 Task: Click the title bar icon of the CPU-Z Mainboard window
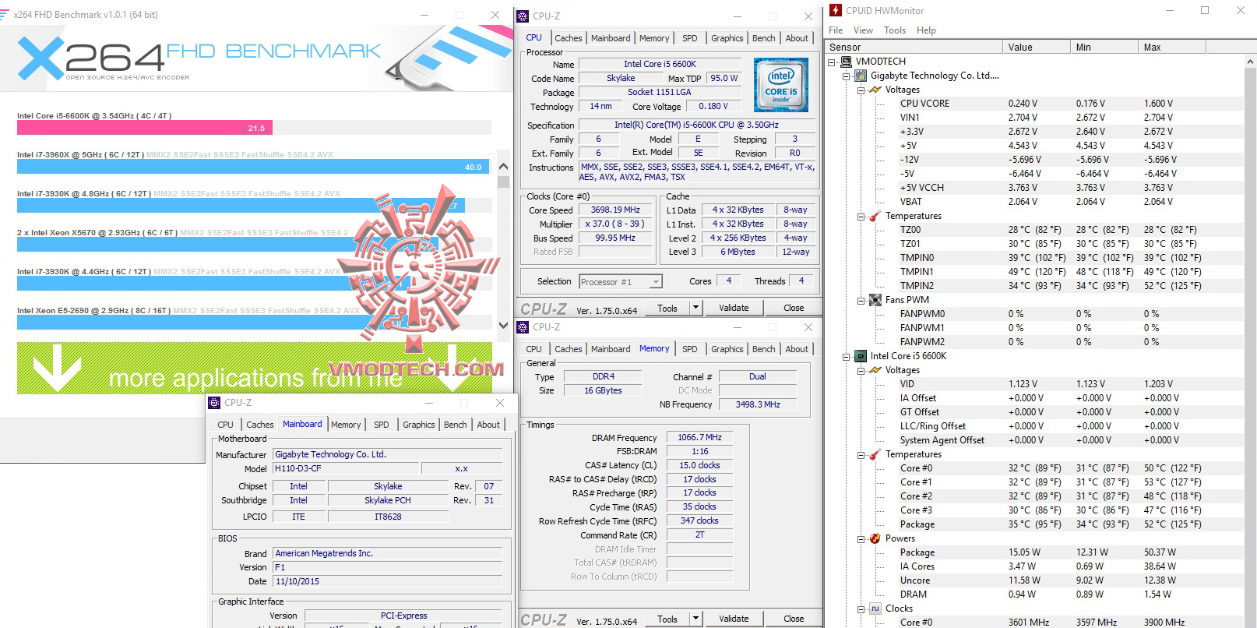pyautogui.click(x=215, y=403)
